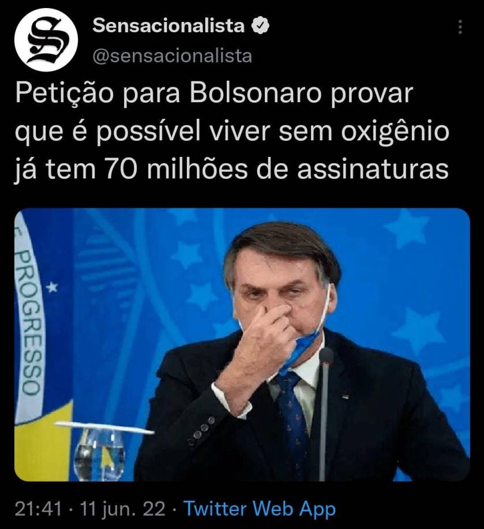Click the word assinaturas in the tweet
Viewport: 484px width, 529px height.
(373, 169)
